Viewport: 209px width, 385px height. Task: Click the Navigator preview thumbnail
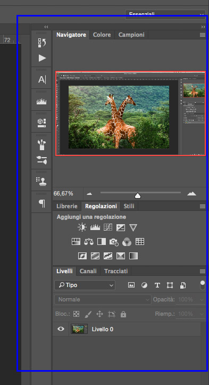(x=130, y=113)
